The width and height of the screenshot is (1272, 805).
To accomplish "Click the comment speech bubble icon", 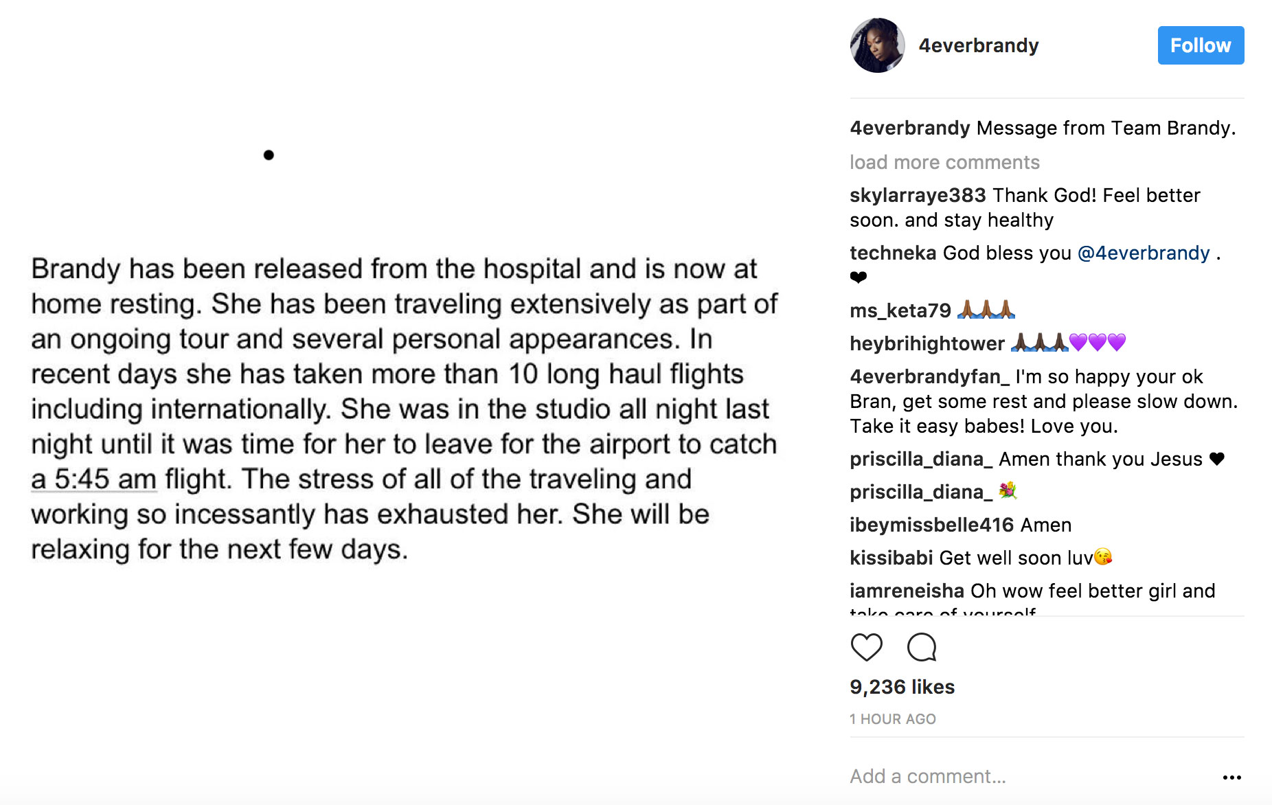I will point(921,647).
